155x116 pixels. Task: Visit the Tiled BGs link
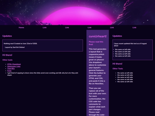tap(11, 68)
